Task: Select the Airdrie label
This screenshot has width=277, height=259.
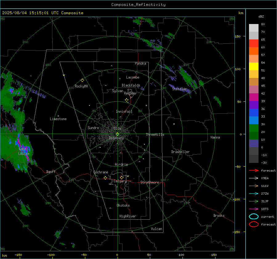Action: [x=121, y=164]
